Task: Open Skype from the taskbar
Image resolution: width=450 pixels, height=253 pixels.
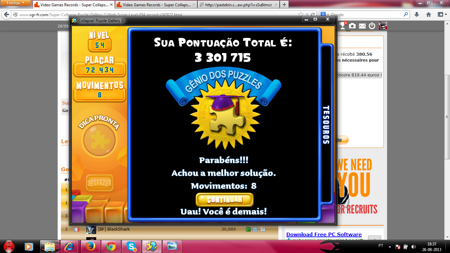Action: [131, 246]
